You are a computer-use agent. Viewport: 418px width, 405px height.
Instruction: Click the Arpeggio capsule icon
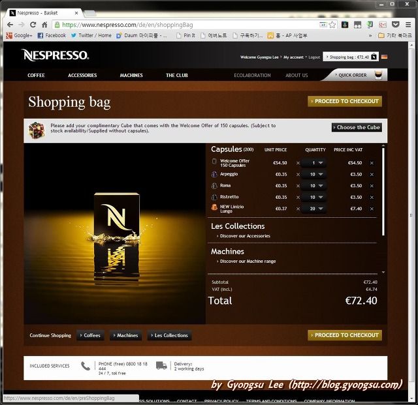click(214, 174)
